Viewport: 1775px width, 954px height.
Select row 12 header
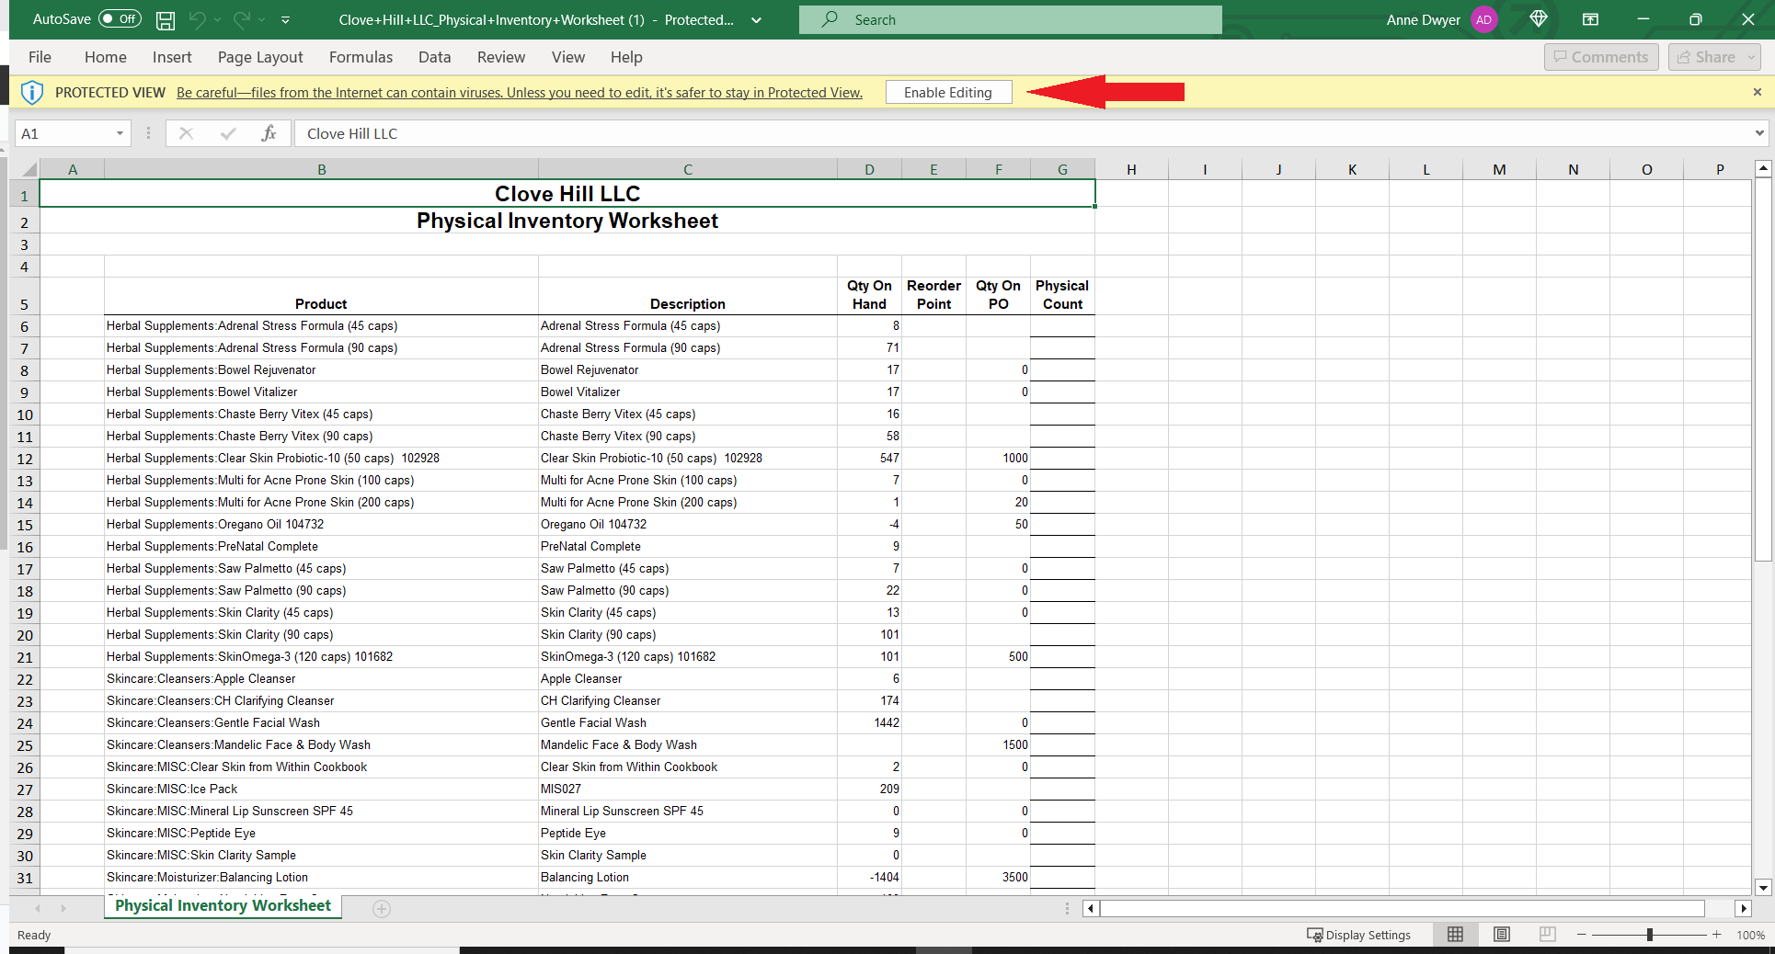(24, 459)
